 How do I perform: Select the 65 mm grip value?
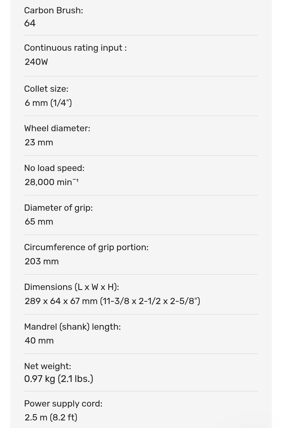39,222
